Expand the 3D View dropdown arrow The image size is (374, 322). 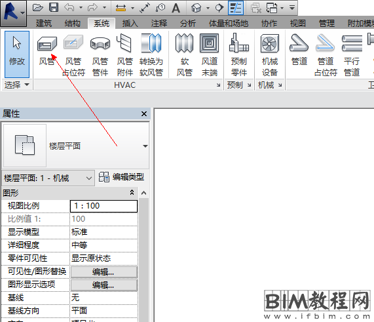click(x=208, y=8)
